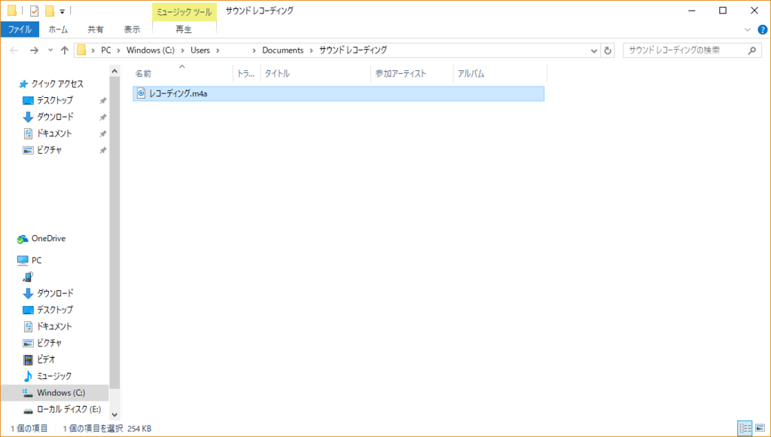
Task: Click the pin icon beside ダウンロード
Action: click(x=102, y=117)
